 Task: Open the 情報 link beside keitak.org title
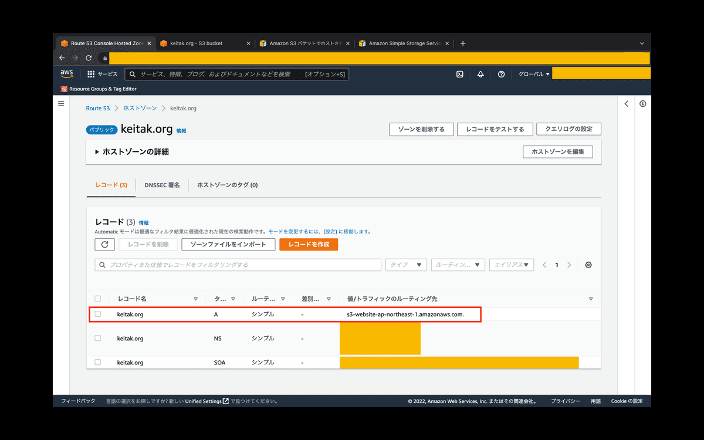181,131
